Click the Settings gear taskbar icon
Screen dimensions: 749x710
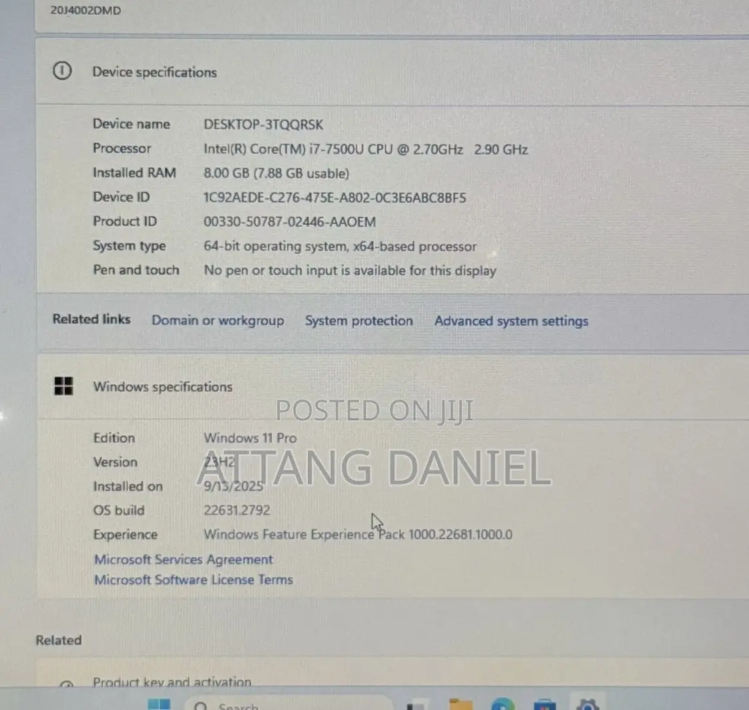588,704
